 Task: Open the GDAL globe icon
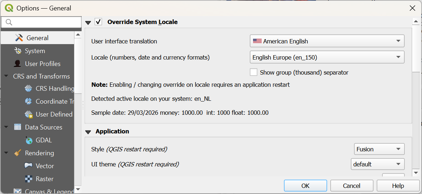pos(29,140)
